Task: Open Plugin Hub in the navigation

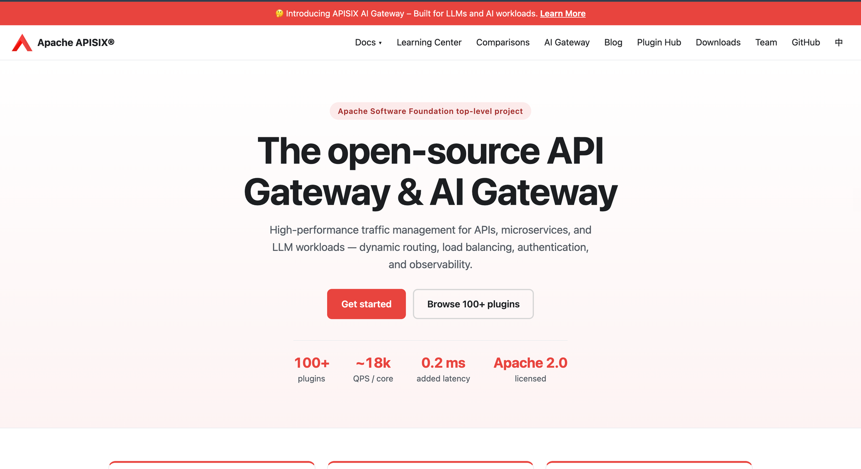Action: click(x=659, y=42)
